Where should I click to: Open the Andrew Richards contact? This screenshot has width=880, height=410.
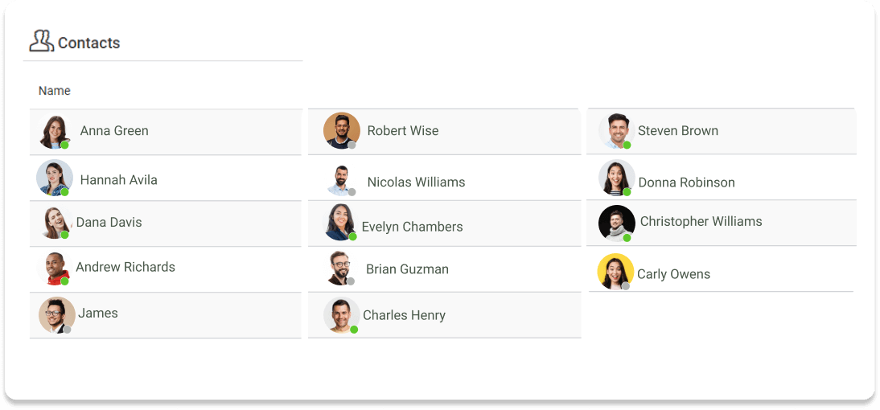click(166, 269)
